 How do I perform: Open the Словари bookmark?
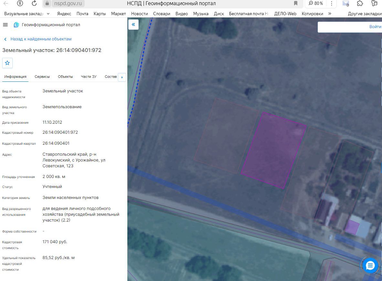click(x=162, y=14)
